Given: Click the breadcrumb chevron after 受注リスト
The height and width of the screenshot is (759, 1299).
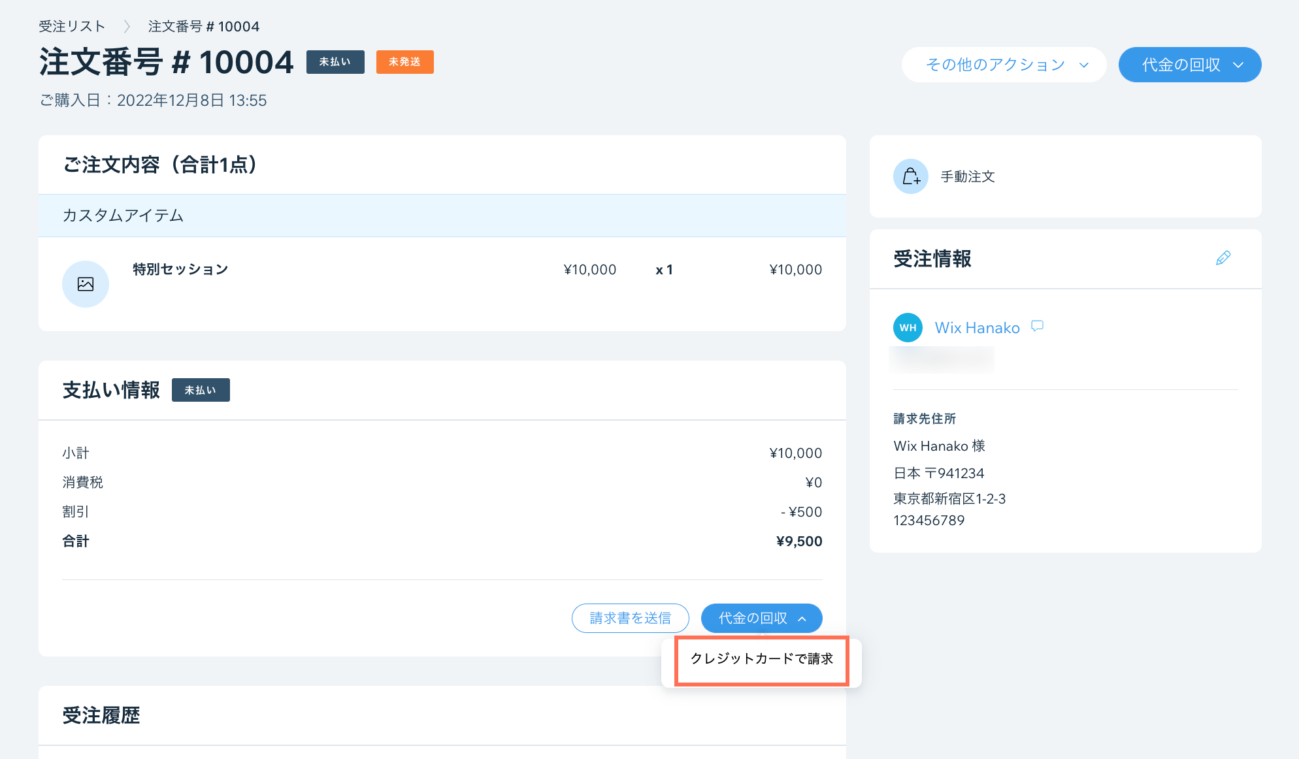Looking at the screenshot, I should [127, 26].
